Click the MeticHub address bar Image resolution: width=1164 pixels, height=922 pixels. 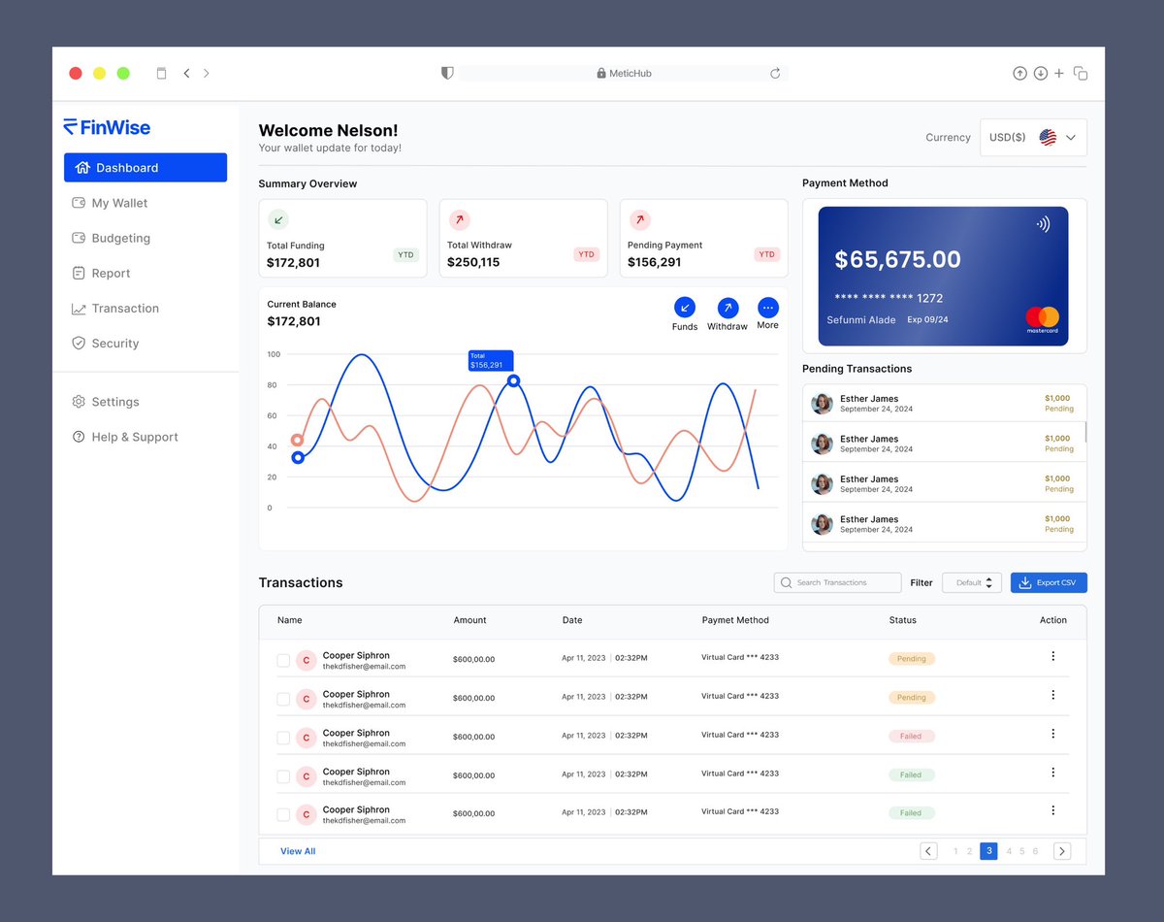pyautogui.click(x=625, y=73)
